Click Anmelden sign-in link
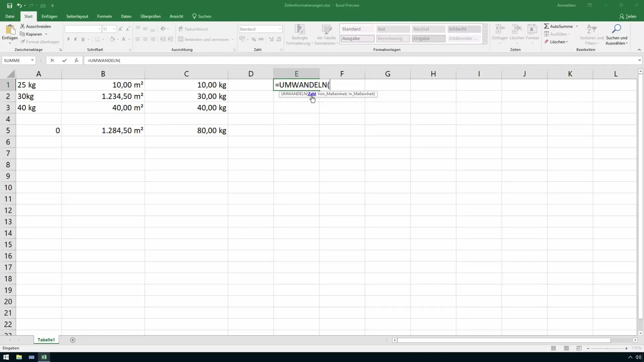This screenshot has width=644, height=362. pyautogui.click(x=566, y=5)
